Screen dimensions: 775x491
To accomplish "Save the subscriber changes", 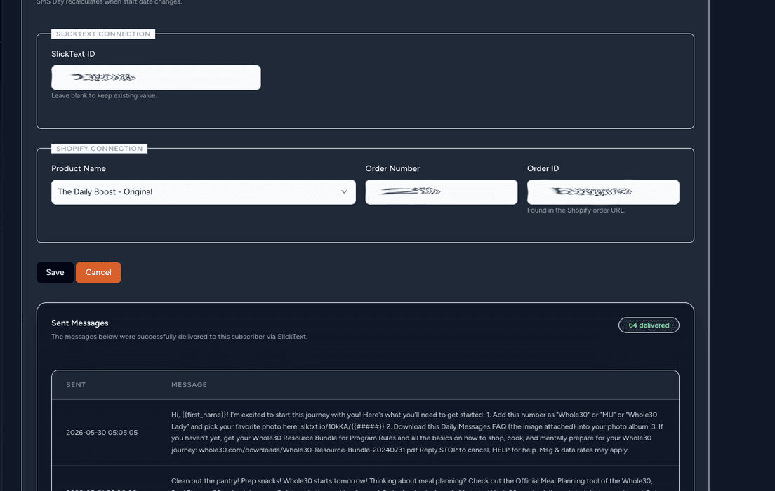I will 55,272.
